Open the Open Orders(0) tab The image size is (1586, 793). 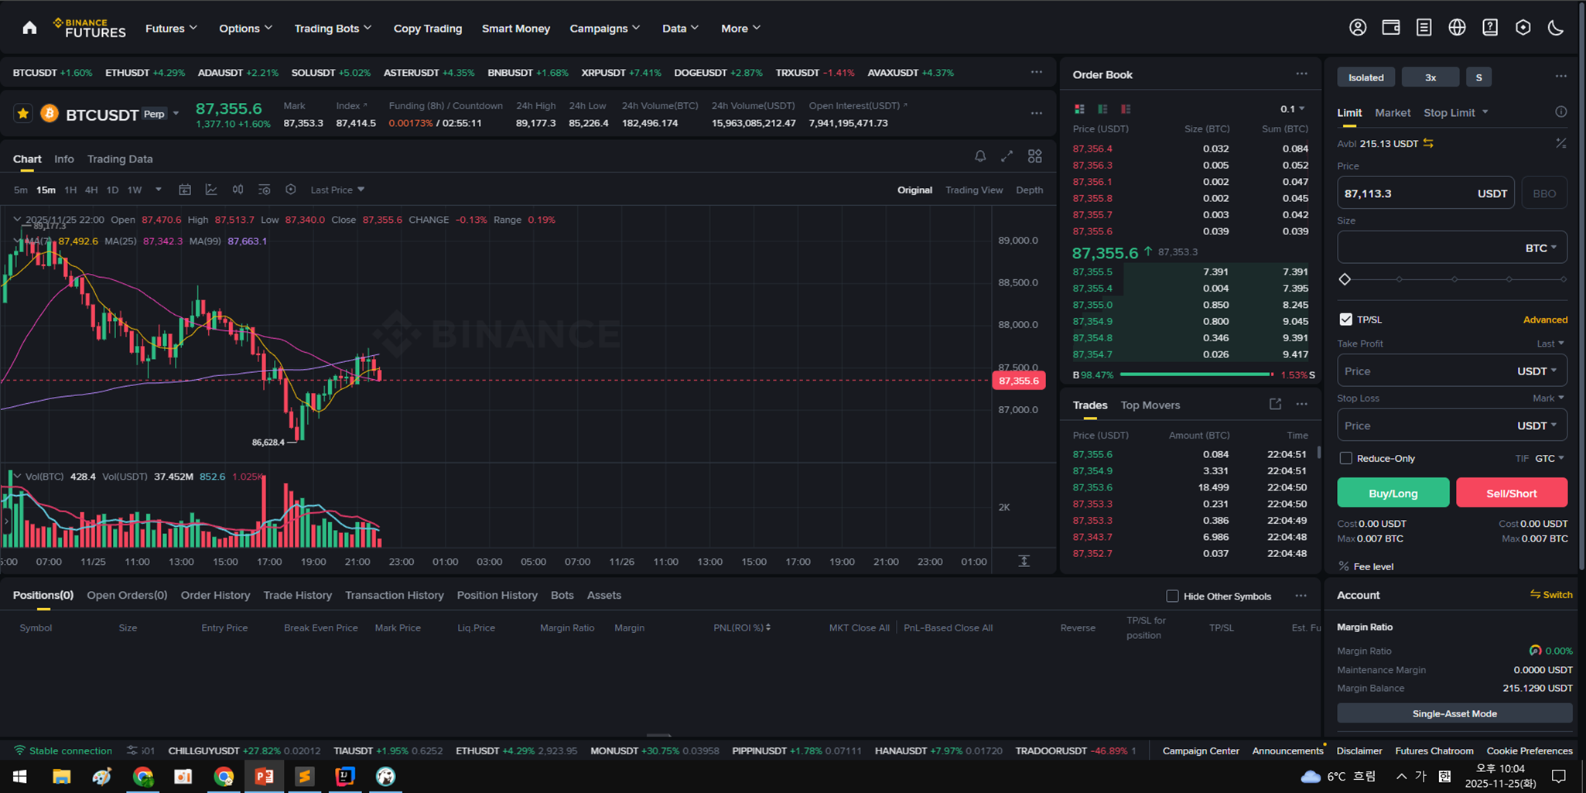127,595
